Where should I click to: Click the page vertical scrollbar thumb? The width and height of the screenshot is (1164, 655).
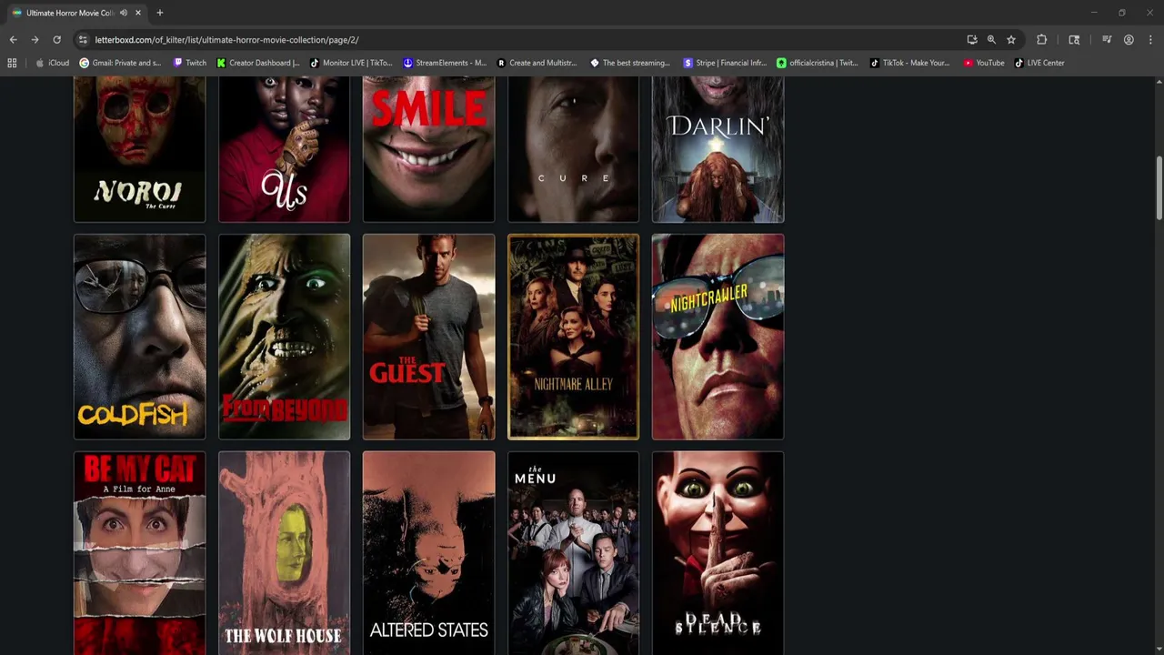[1159, 187]
